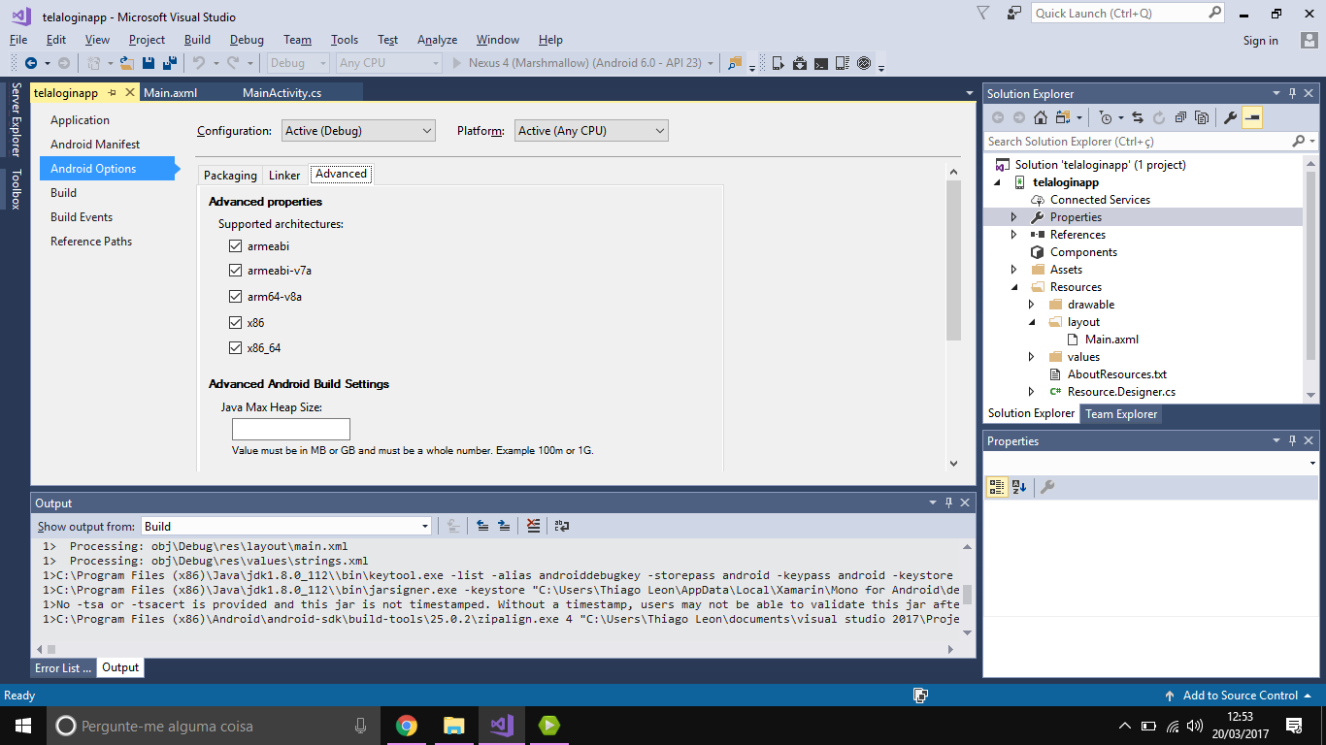Viewport: 1326px width, 745px height.
Task: Toggle the Preview Selected Items icon
Action: coord(1252,117)
